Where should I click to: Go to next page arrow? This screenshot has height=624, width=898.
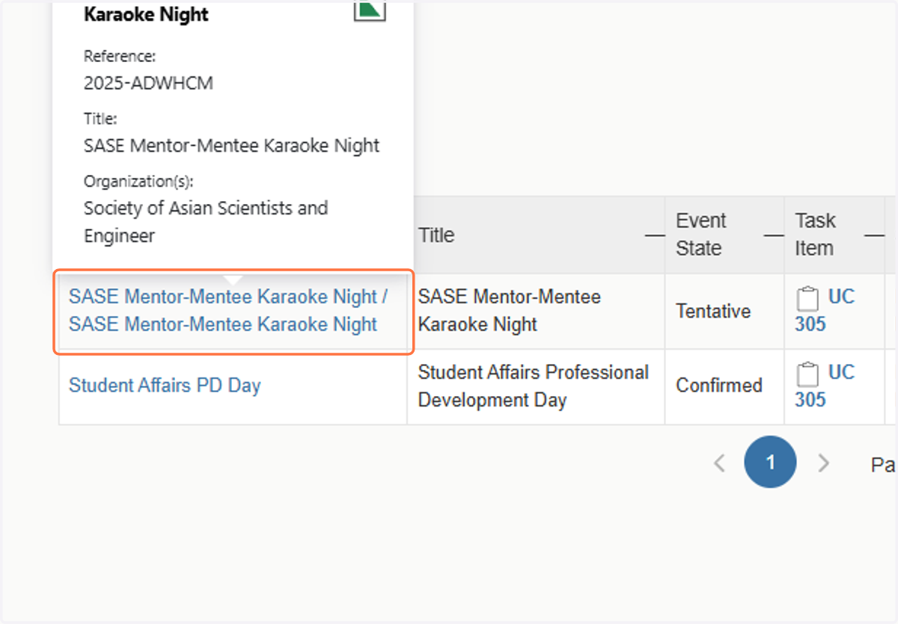pyautogui.click(x=823, y=463)
